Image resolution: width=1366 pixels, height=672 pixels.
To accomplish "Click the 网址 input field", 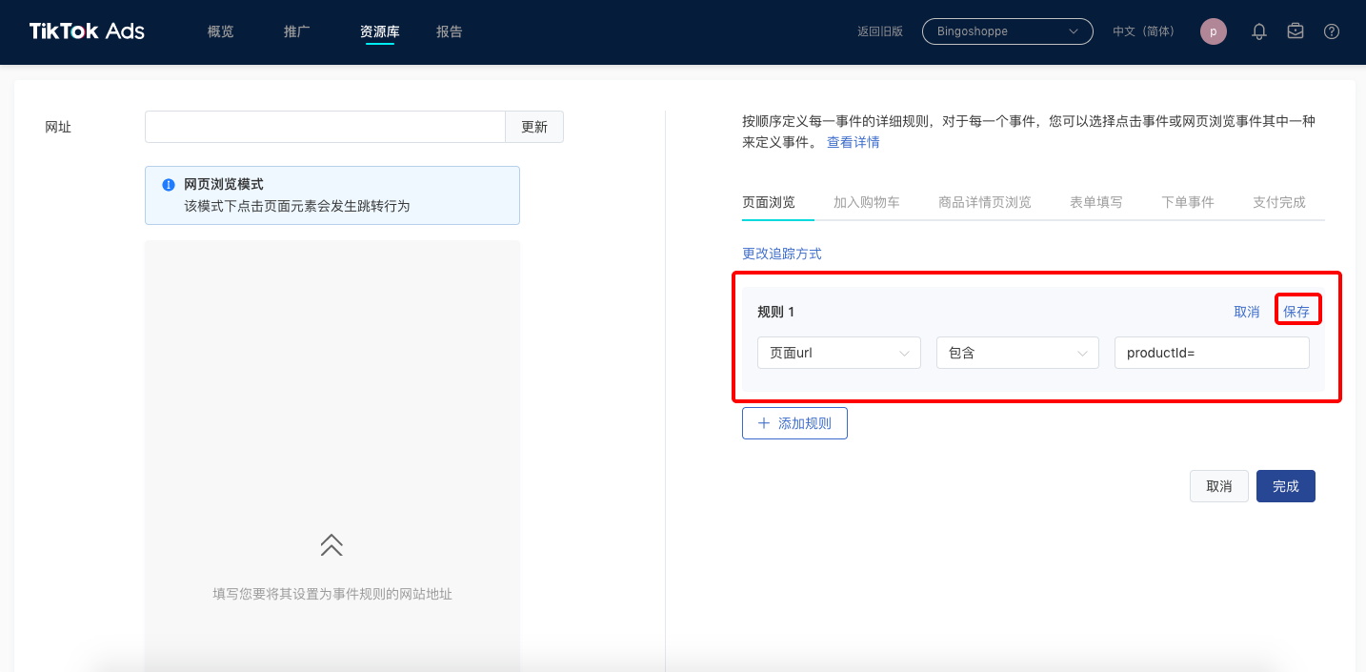I will click(324, 127).
